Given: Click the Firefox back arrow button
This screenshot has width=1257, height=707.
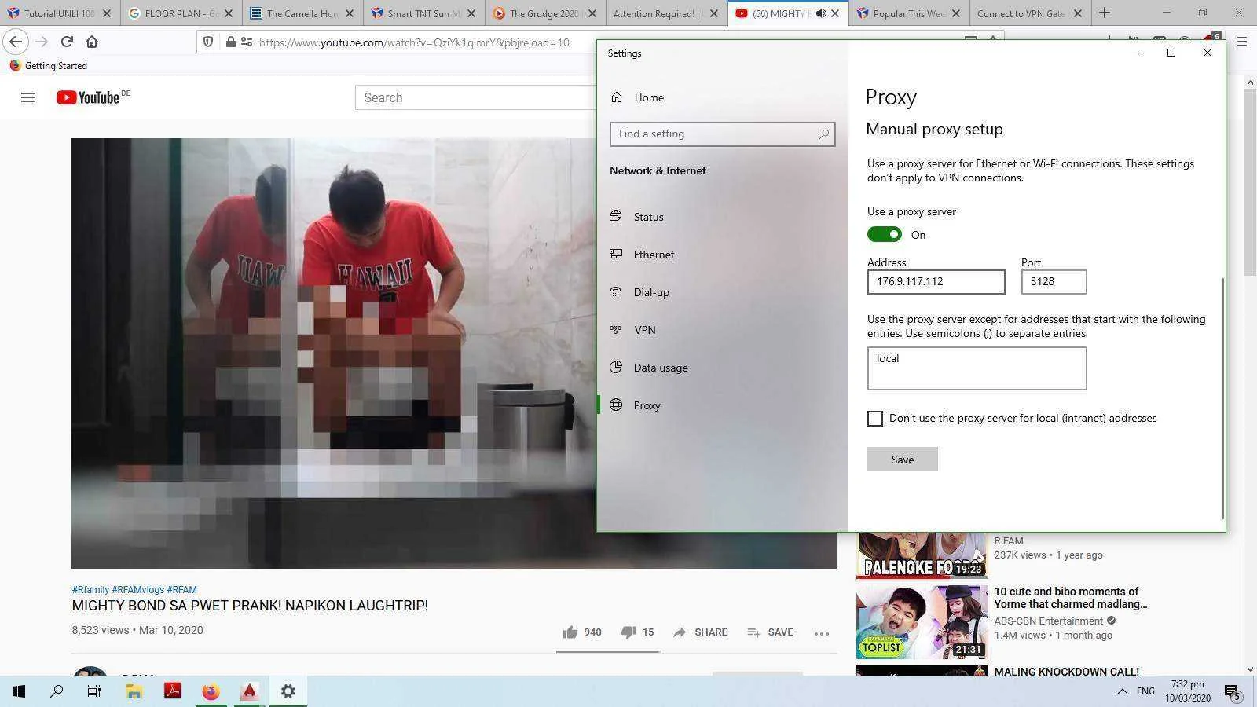Looking at the screenshot, I should 16,42.
